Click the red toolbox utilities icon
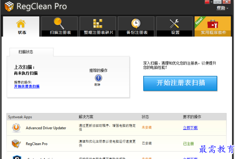This screenshot has height=159, width=237. (x=213, y=24)
